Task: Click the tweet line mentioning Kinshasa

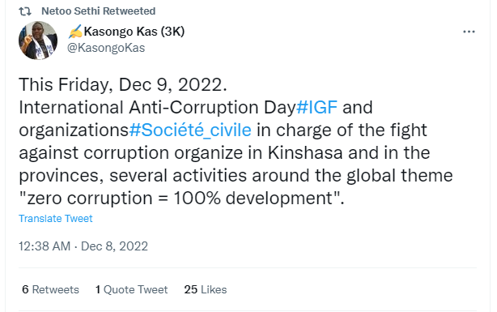Action: 224,153
